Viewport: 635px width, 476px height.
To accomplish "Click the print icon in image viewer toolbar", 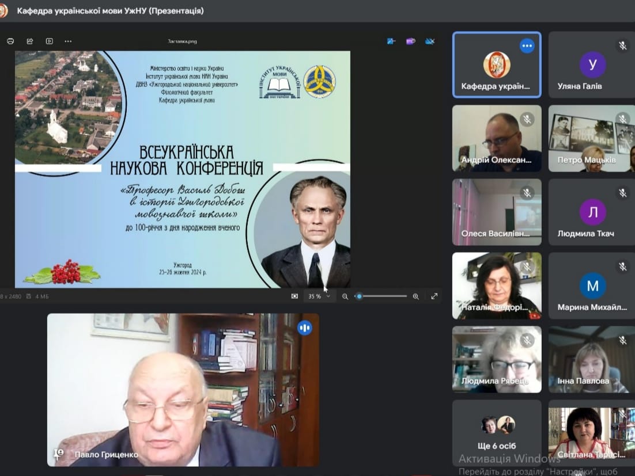I will coord(10,41).
